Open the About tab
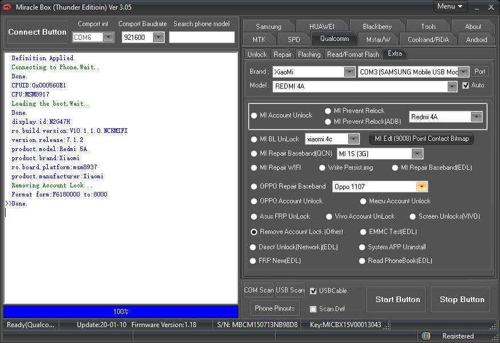 473,27
